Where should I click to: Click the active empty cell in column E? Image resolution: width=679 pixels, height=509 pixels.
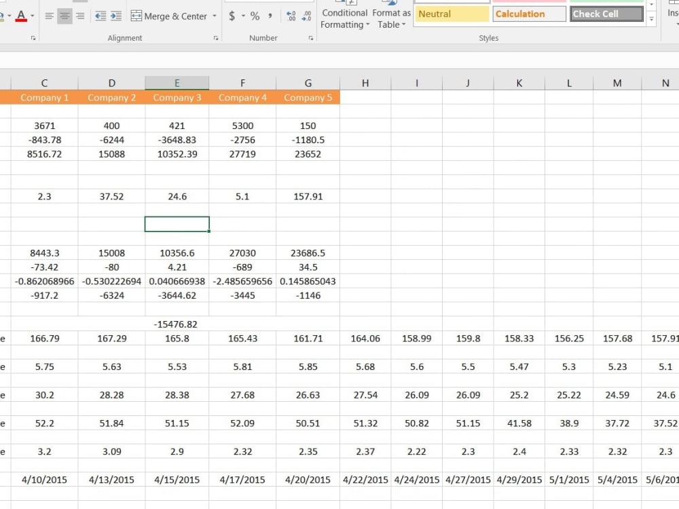click(x=177, y=224)
